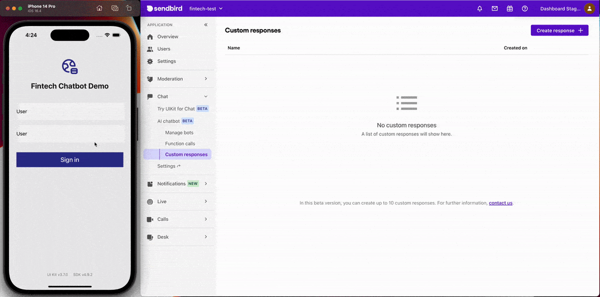Click SDK v4.9.2 version text
600x297 pixels.
click(x=82, y=274)
